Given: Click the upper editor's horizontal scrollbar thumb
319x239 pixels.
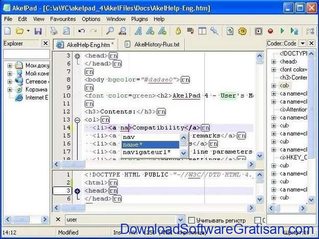Looking at the screenshot, I should tap(73, 164).
